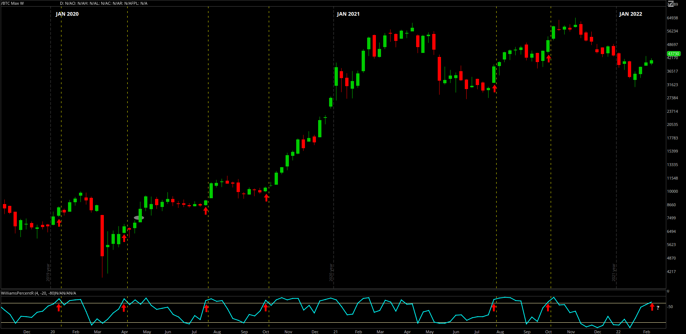This screenshot has height=334, width=686.
Task: Click the red arrow below the late-July 2021 candle
Action: tap(494, 88)
